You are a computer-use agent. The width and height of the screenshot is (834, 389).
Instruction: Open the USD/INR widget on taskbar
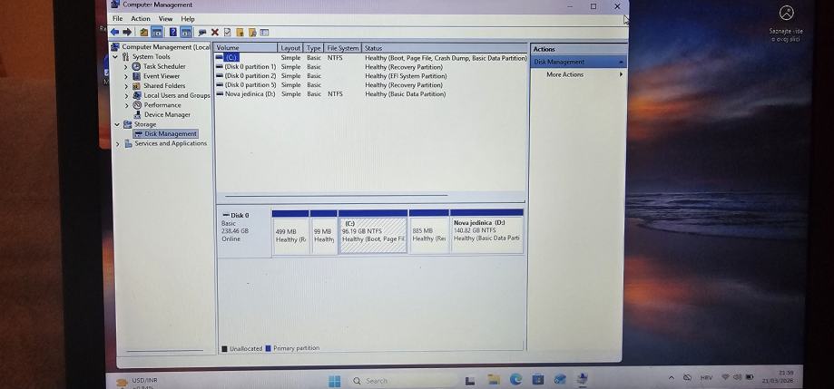pyautogui.click(x=137, y=383)
